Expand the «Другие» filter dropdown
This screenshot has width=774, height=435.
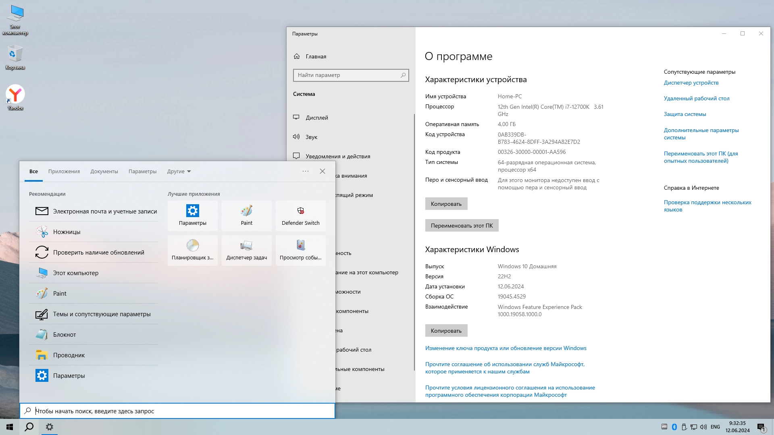point(178,171)
